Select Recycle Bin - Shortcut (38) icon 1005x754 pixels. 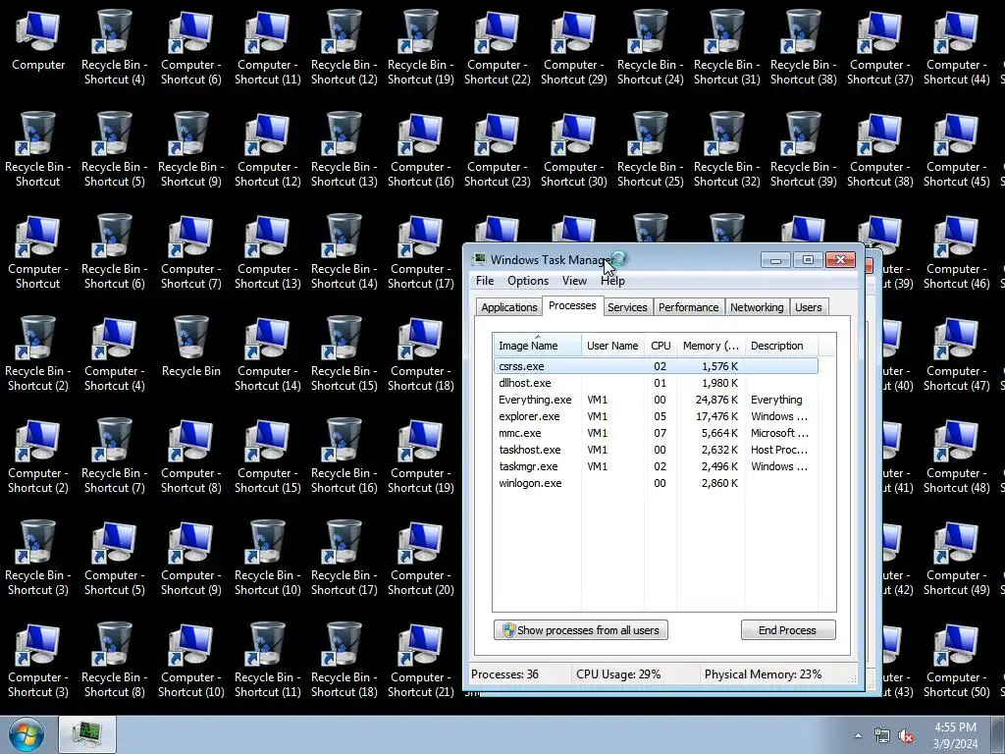[x=803, y=46]
